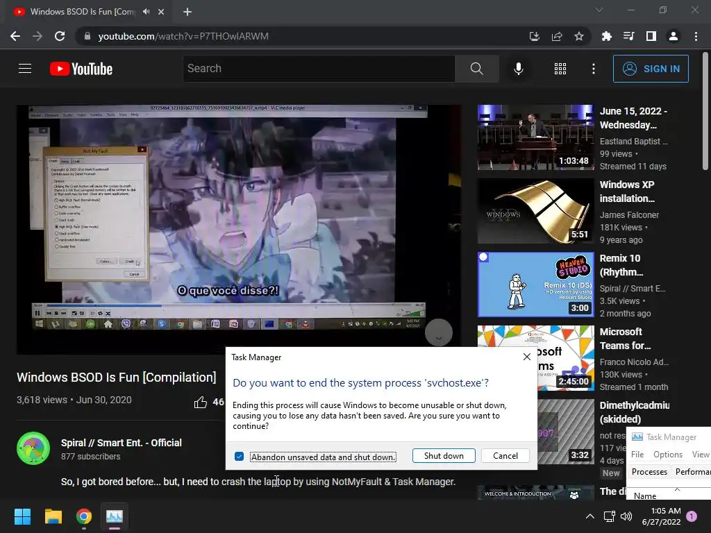The image size is (711, 533).
Task: Open the YouTube apps grid
Action: [x=560, y=69]
